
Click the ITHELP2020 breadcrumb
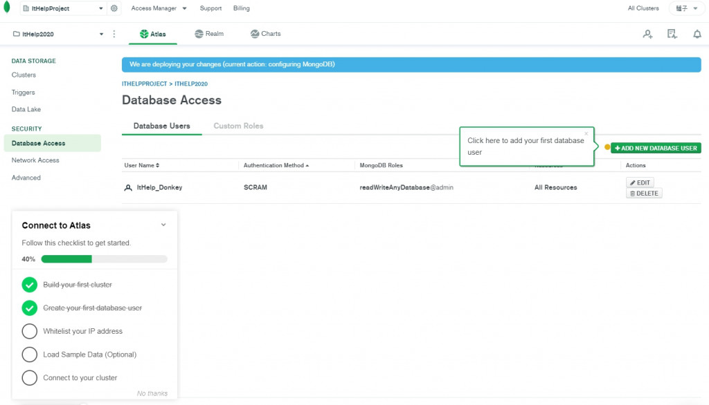click(x=191, y=84)
